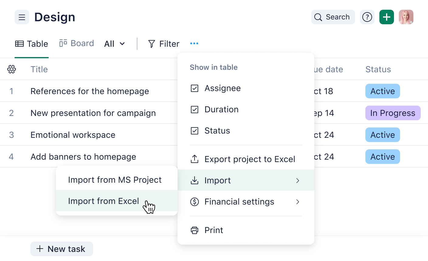Viewport: 428px width, 261px height.
Task: Uncheck the Assignee column checkbox
Action: pos(195,88)
